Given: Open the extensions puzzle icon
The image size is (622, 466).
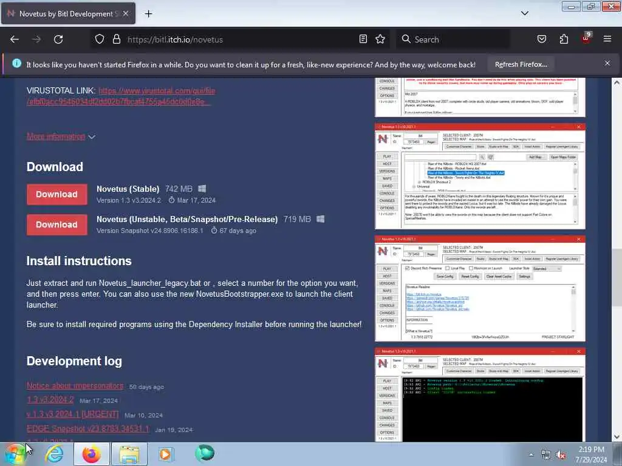Looking at the screenshot, I should 564,39.
